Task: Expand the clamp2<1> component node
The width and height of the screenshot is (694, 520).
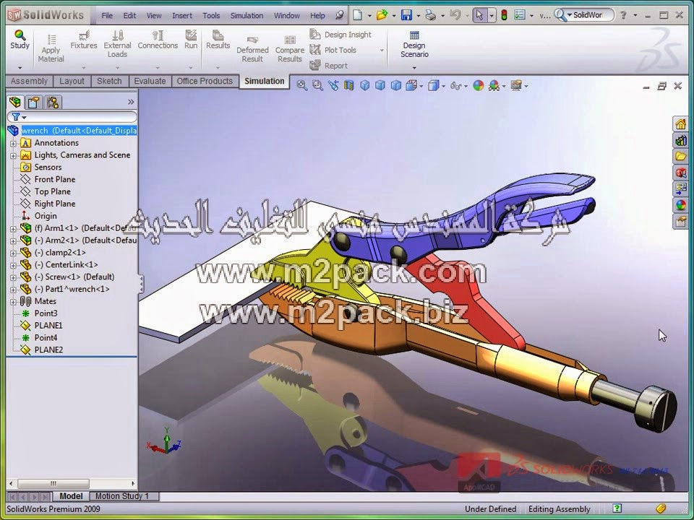Action: click(x=13, y=253)
